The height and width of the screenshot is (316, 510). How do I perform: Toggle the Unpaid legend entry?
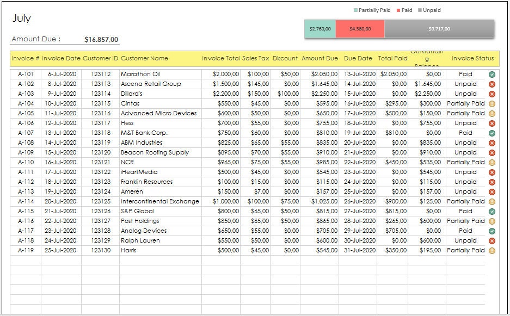tap(429, 10)
